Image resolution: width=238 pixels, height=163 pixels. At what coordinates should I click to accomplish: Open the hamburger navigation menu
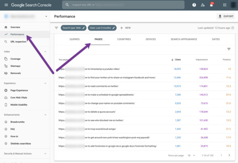click(x=6, y=5)
